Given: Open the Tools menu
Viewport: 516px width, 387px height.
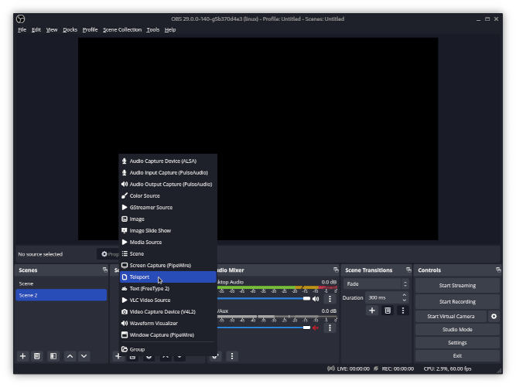Looking at the screenshot, I should coord(153,29).
